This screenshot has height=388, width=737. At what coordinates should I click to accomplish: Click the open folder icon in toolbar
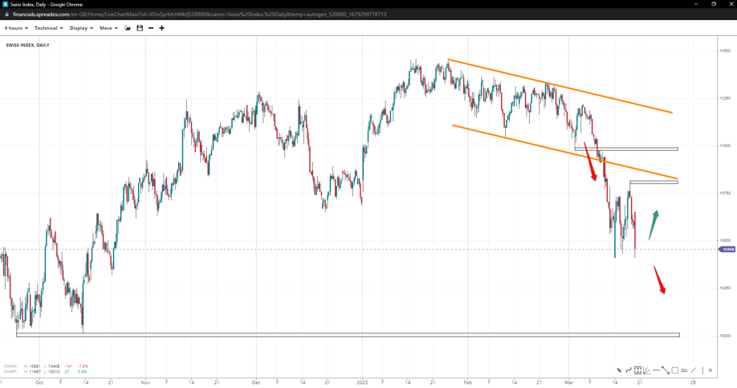(x=128, y=28)
